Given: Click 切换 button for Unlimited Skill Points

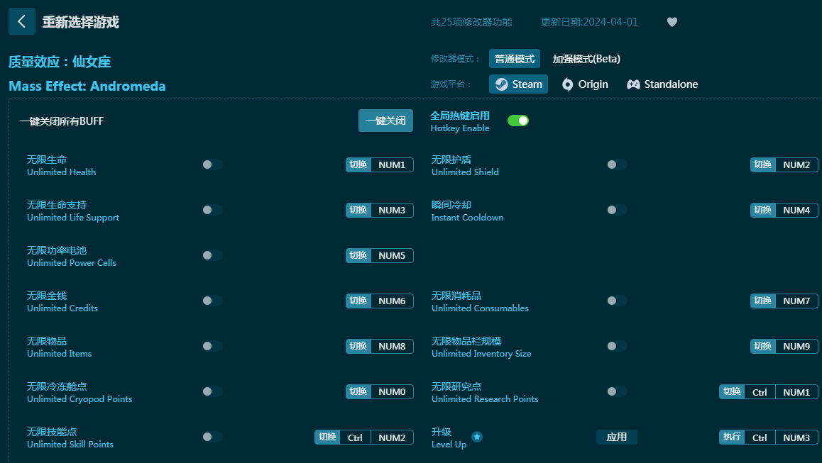Looking at the screenshot, I should [x=328, y=437].
